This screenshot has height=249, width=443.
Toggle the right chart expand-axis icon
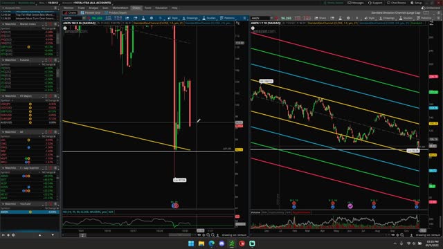click(431, 23)
